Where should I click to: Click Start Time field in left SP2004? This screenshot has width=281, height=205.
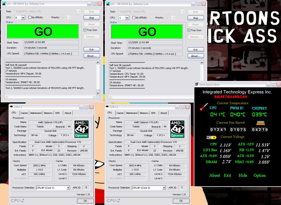point(51,42)
